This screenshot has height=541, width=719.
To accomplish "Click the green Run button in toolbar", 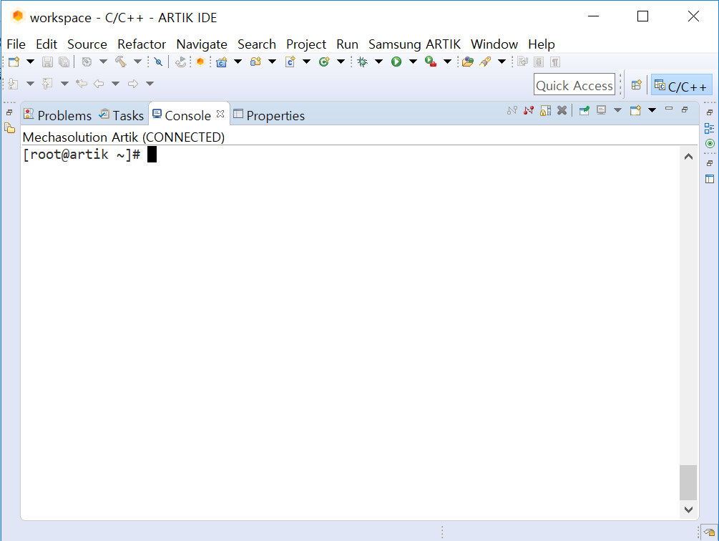I will coord(396,62).
